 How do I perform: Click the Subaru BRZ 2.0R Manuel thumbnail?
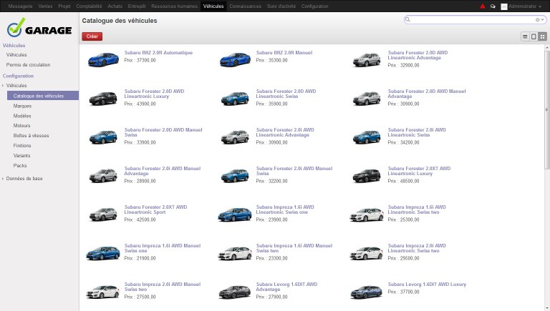click(235, 60)
